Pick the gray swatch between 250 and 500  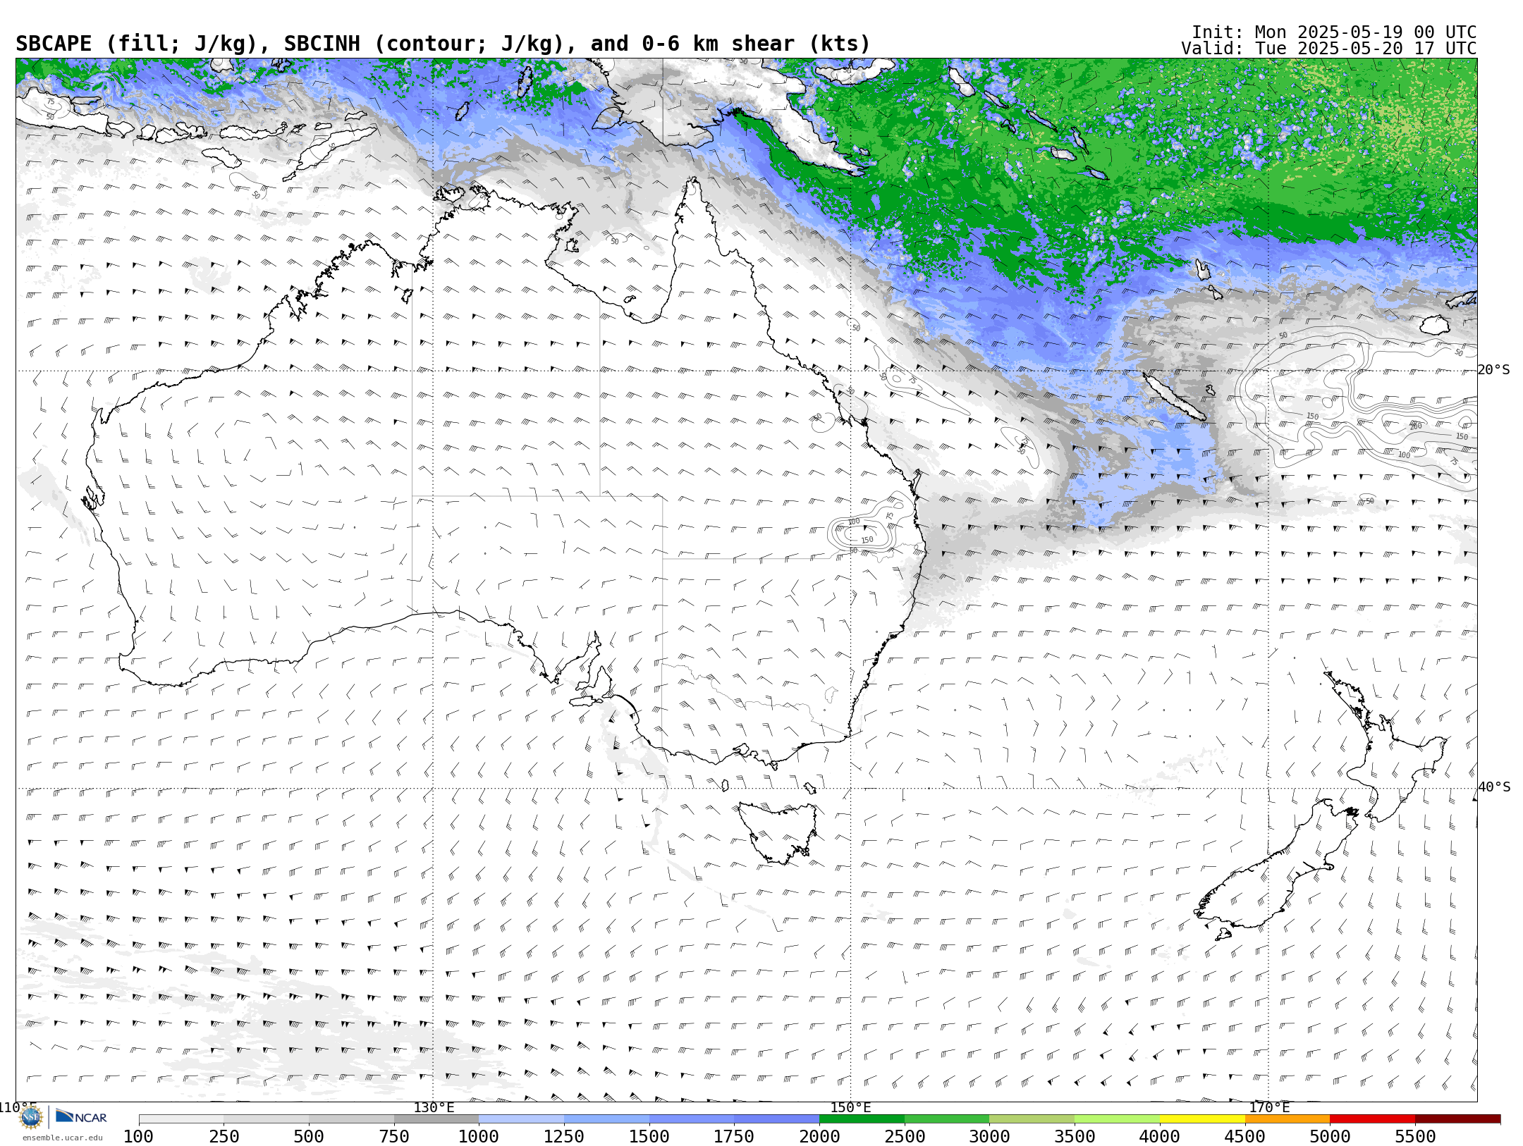[x=267, y=1119]
